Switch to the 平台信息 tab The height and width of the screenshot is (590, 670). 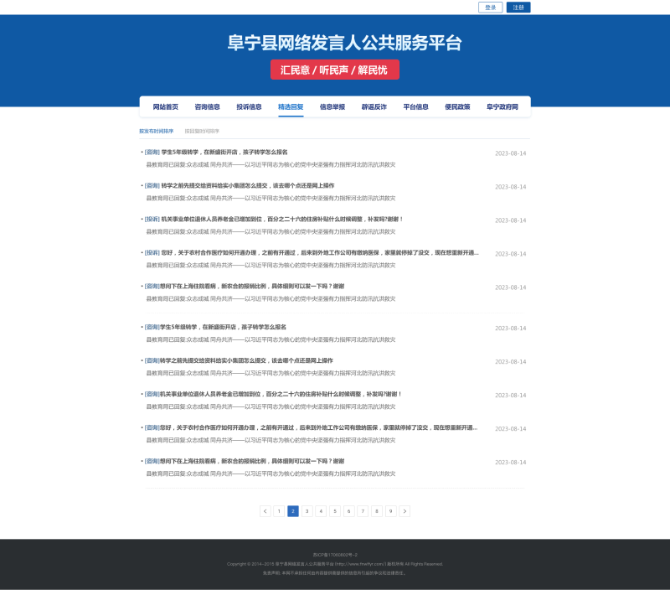[x=416, y=107]
